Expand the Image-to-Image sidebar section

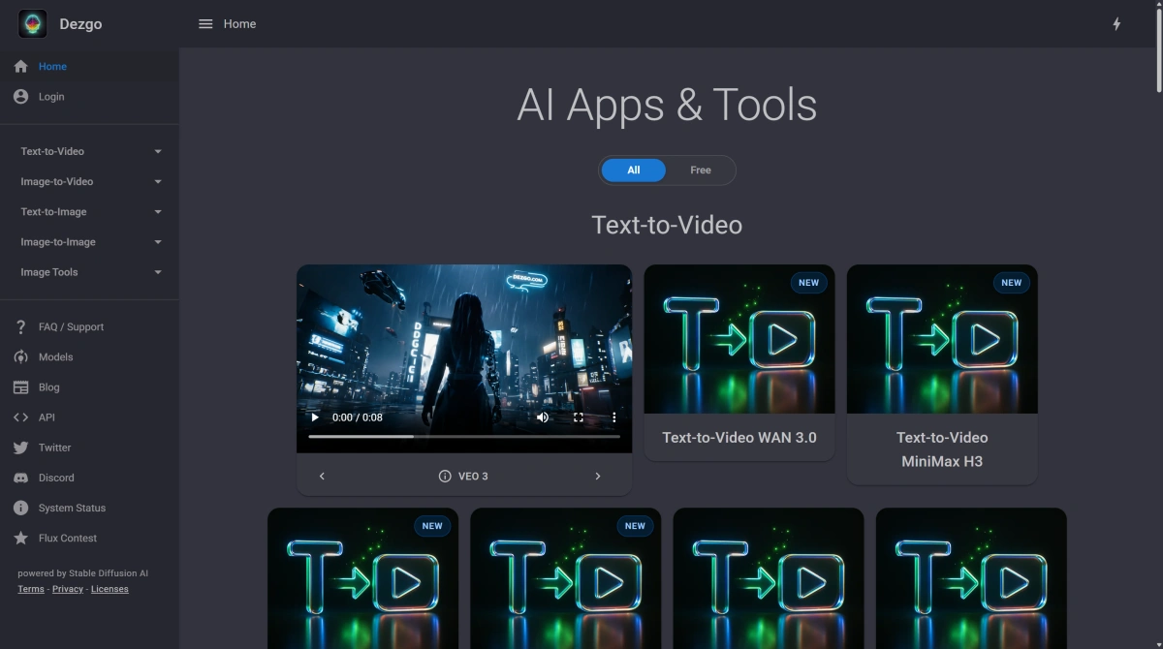pos(89,242)
